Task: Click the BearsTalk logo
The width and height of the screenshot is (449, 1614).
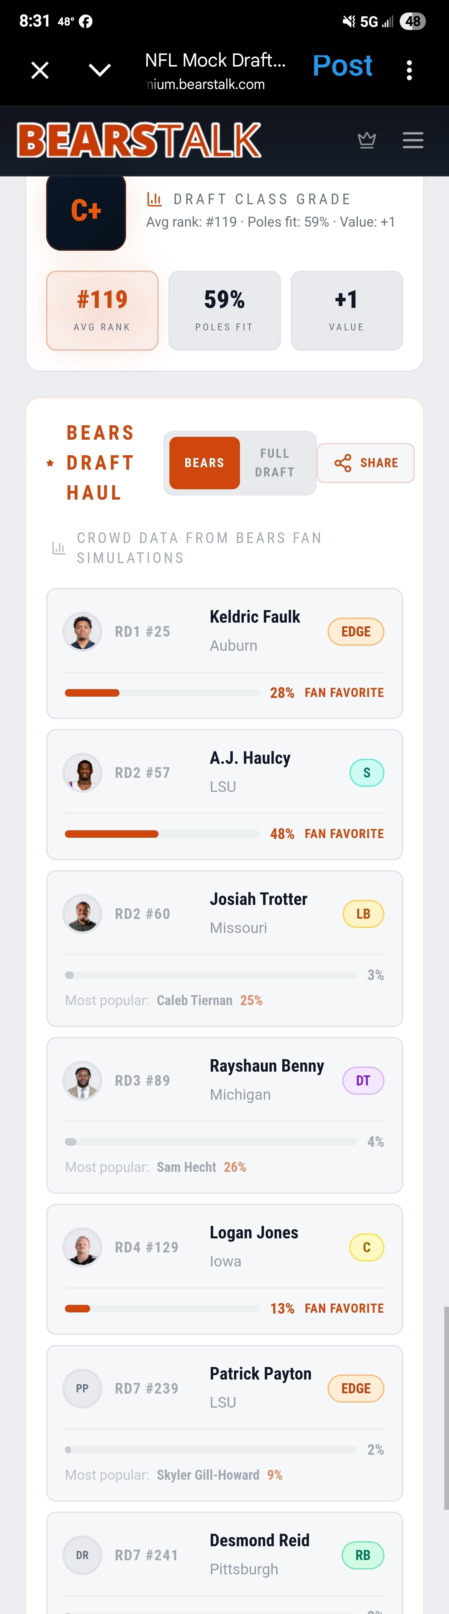Action: [139, 140]
